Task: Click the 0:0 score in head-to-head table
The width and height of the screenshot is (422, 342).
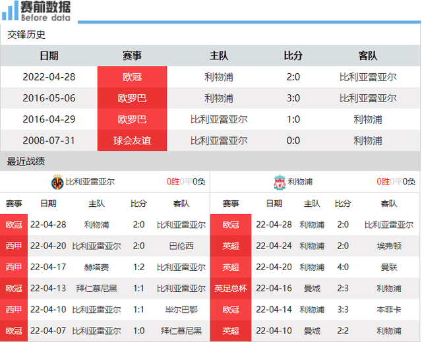Action: point(293,140)
